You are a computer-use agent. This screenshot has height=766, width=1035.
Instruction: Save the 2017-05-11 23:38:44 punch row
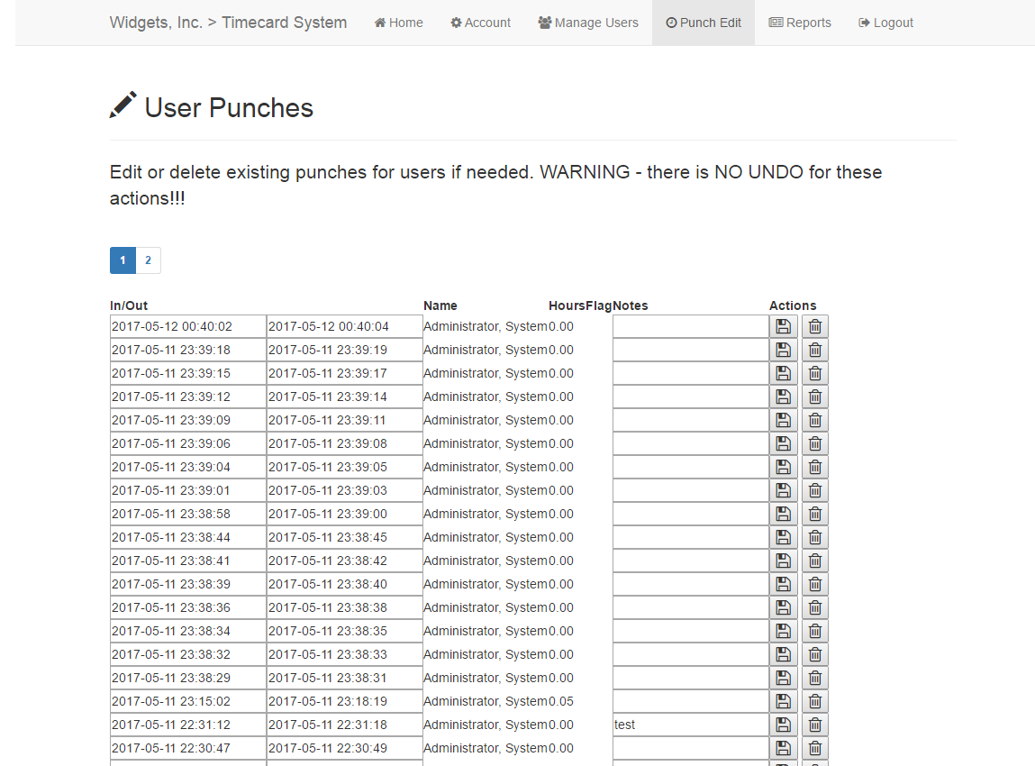coord(783,537)
